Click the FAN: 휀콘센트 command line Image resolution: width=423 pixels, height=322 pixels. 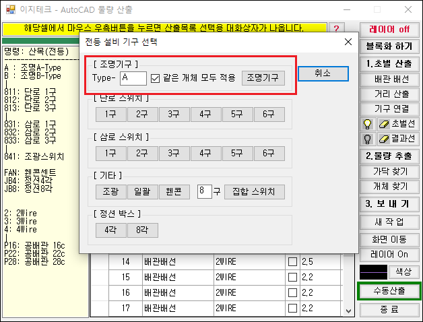[30, 172]
